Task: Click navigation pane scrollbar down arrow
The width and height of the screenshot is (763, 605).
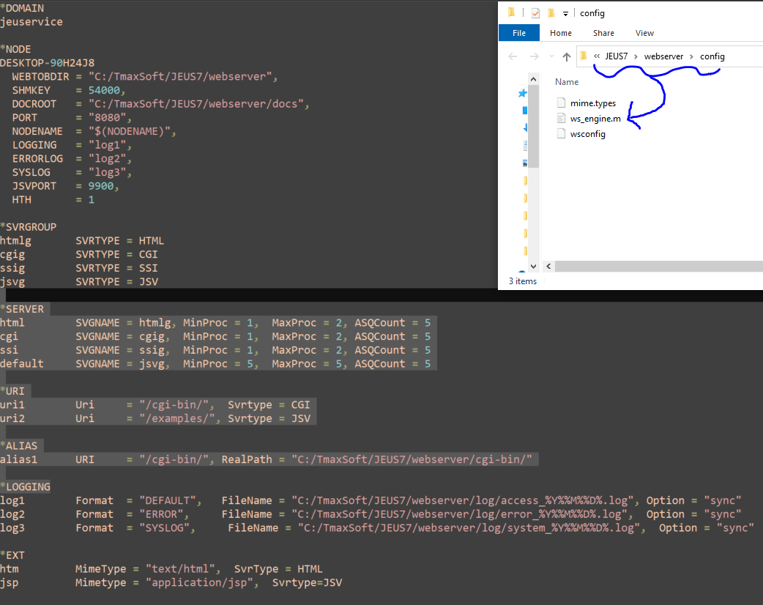Action: pyautogui.click(x=533, y=266)
